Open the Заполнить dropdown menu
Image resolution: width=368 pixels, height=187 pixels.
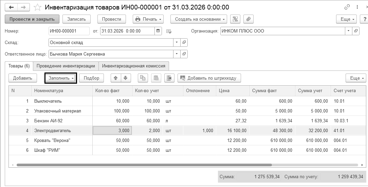tap(61, 78)
